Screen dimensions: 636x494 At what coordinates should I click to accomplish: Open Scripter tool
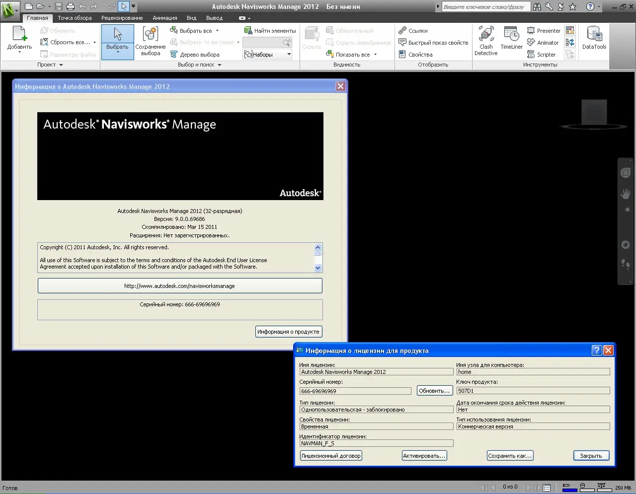(542, 55)
